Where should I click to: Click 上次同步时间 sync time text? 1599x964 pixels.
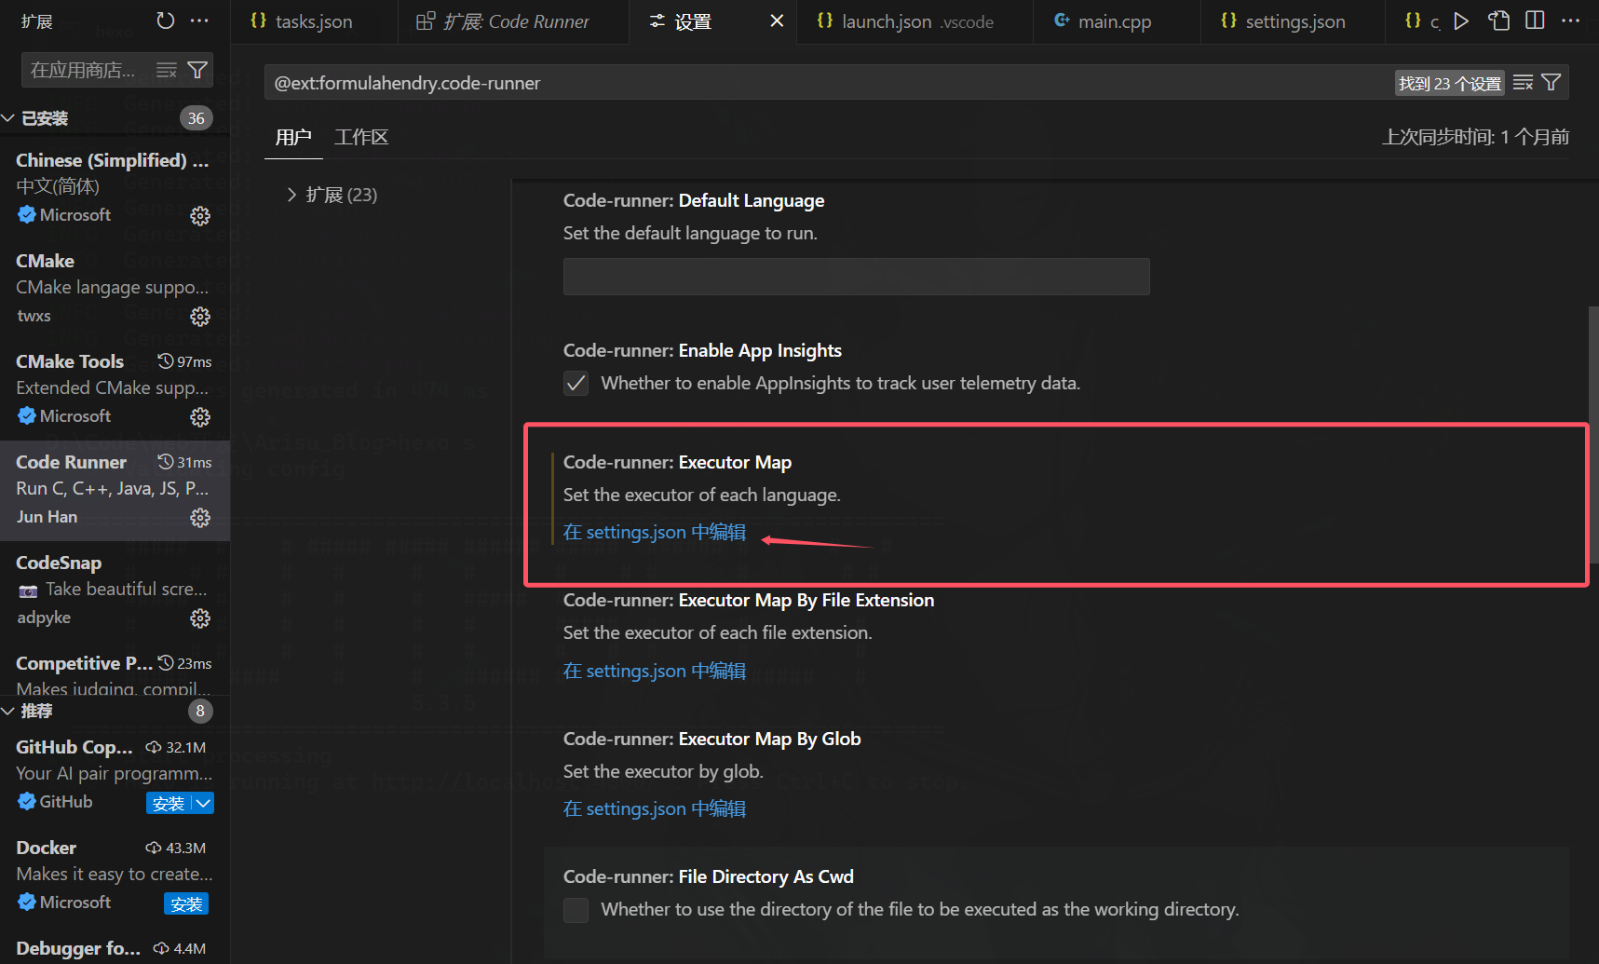(1476, 137)
